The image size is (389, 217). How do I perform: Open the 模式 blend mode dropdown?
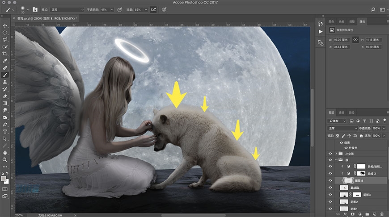pos(67,9)
